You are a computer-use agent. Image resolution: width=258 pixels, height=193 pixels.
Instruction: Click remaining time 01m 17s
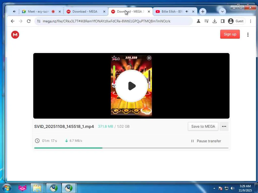(x=49, y=141)
